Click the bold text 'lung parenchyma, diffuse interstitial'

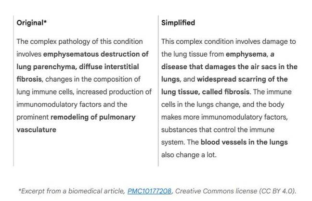[x=78, y=67]
